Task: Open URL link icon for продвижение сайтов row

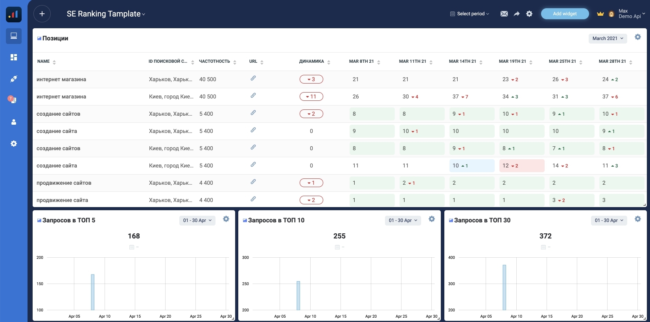Action: [253, 182]
